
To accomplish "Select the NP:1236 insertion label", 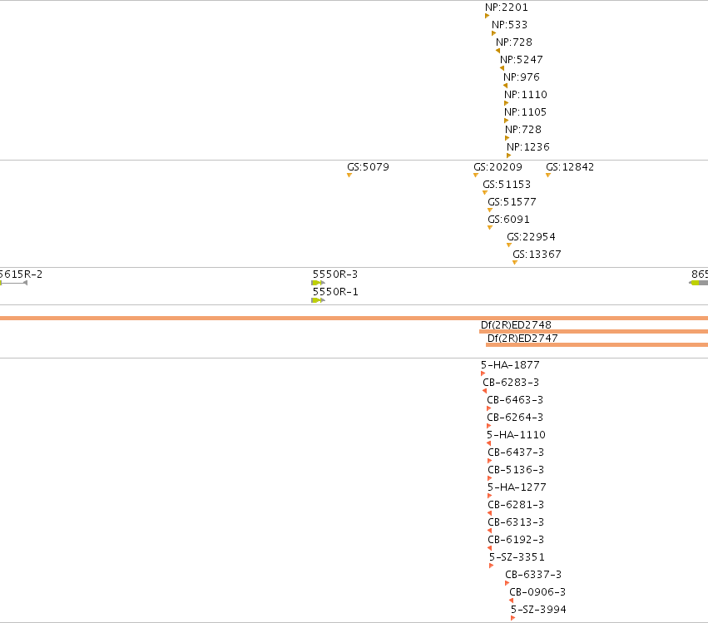I will (x=527, y=147).
